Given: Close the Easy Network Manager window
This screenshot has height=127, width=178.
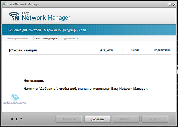Looking at the screenshot, I should click(x=174, y=4).
